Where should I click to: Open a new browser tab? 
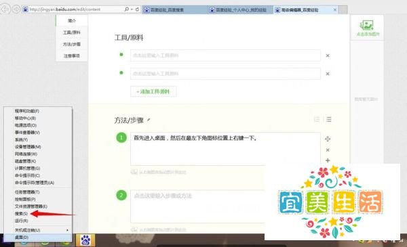point(343,10)
